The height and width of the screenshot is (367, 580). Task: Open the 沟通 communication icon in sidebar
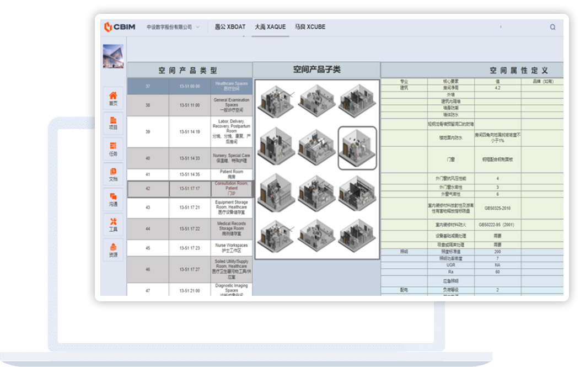click(x=113, y=199)
